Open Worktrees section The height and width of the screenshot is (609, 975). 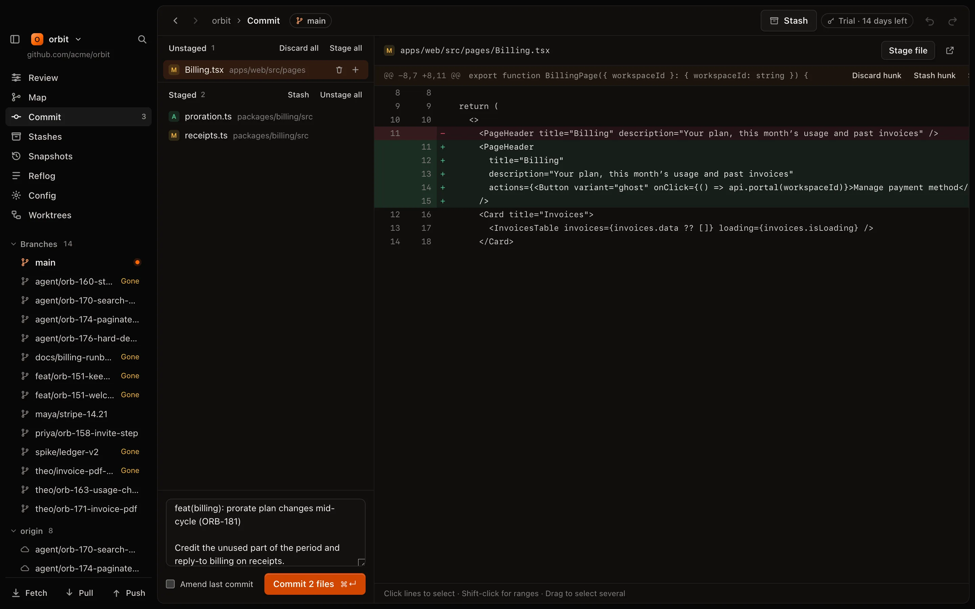tap(79, 215)
